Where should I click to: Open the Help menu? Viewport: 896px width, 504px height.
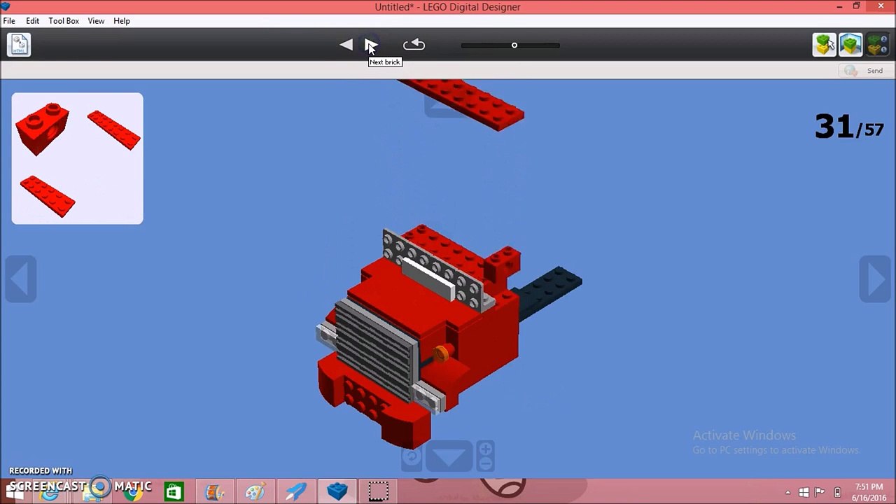pyautogui.click(x=122, y=21)
